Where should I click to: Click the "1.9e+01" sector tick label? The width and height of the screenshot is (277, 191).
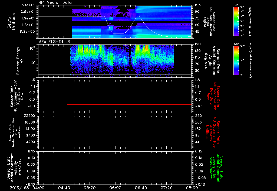(x=28, y=18)
